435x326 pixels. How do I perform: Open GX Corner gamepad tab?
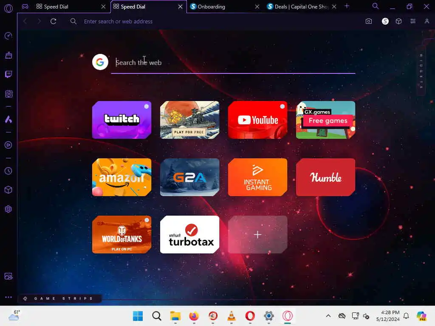[x=25, y=6]
